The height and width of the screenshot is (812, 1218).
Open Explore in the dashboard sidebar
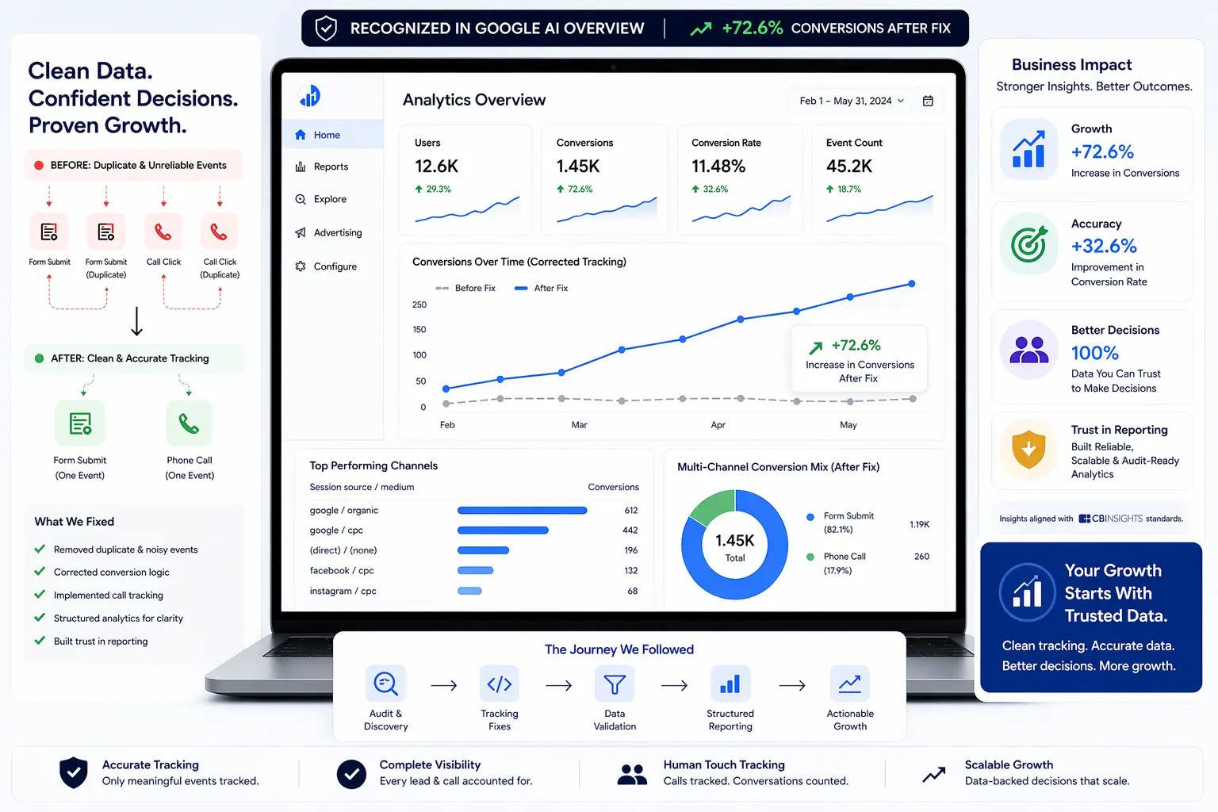click(x=333, y=199)
